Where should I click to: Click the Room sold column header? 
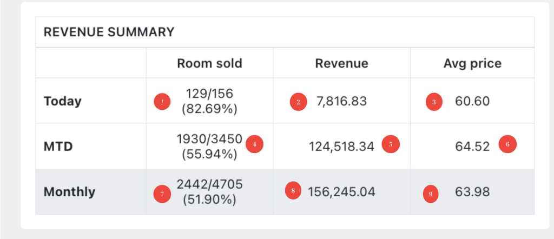[209, 64]
